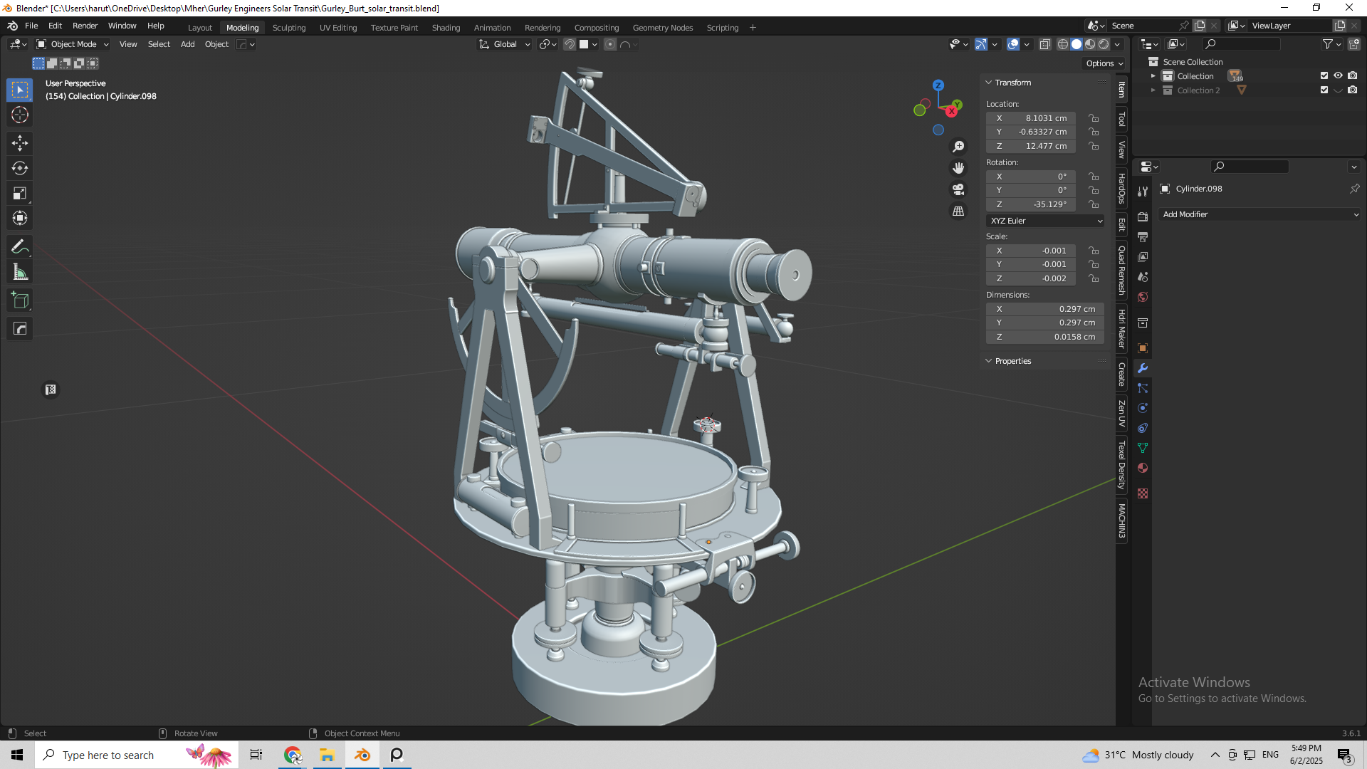Expand Collection 2 in outliner

[x=1153, y=90]
